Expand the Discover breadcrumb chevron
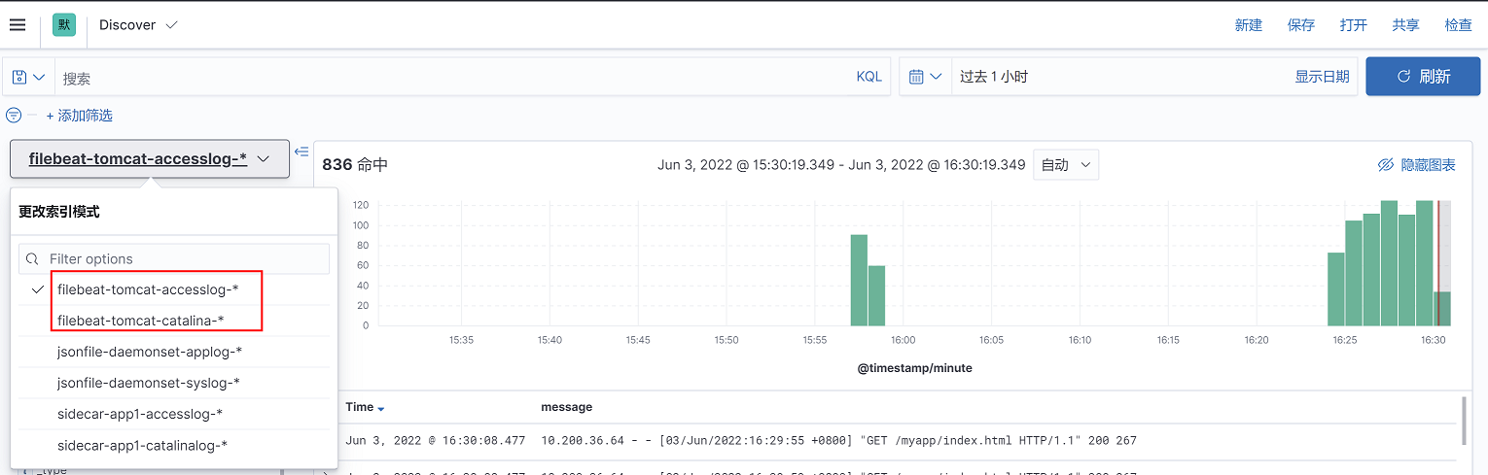This screenshot has width=1488, height=475. (172, 25)
